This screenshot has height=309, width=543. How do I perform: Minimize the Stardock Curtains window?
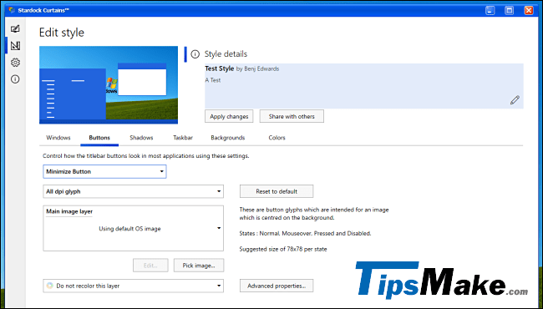490,10
